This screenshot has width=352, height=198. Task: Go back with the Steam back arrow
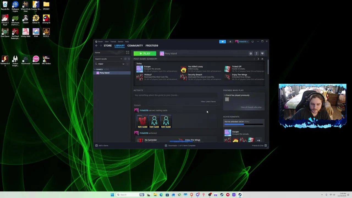(96, 46)
